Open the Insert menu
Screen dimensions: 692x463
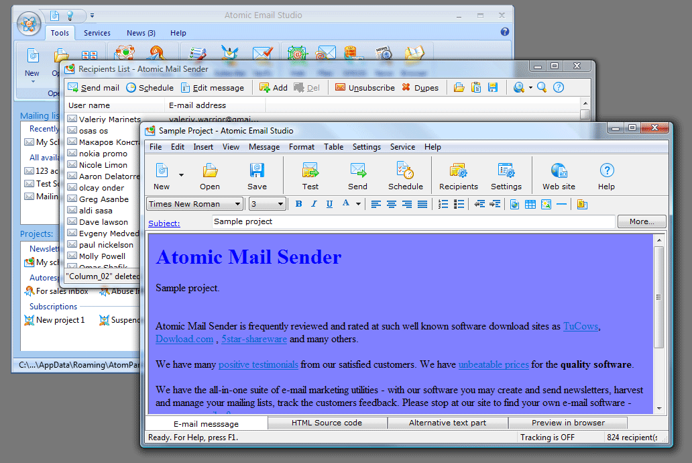point(203,147)
